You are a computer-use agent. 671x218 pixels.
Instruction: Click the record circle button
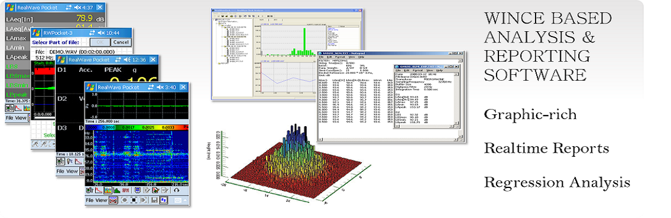click(125, 200)
